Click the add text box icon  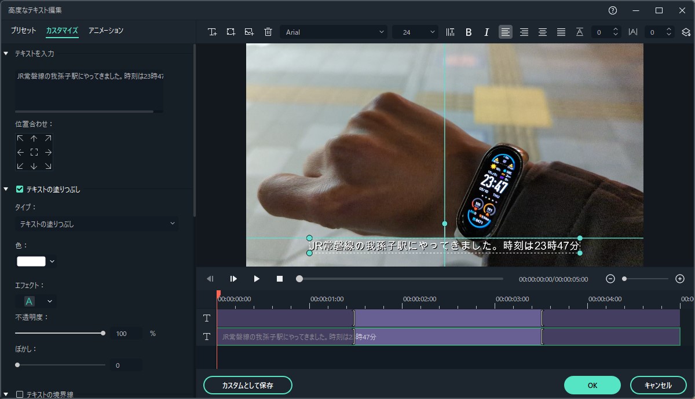click(x=213, y=32)
